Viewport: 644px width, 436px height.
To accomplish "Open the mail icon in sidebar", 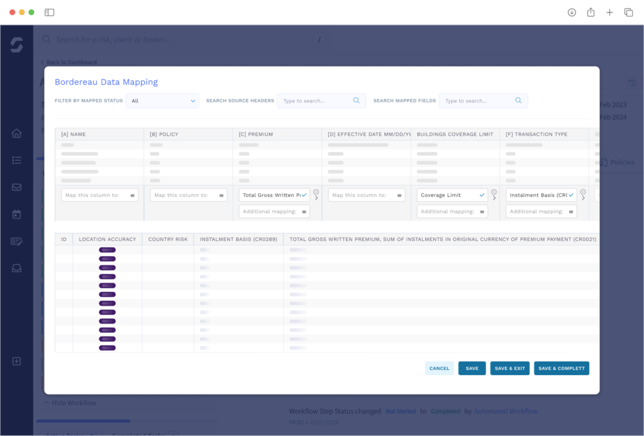I will 17,187.
